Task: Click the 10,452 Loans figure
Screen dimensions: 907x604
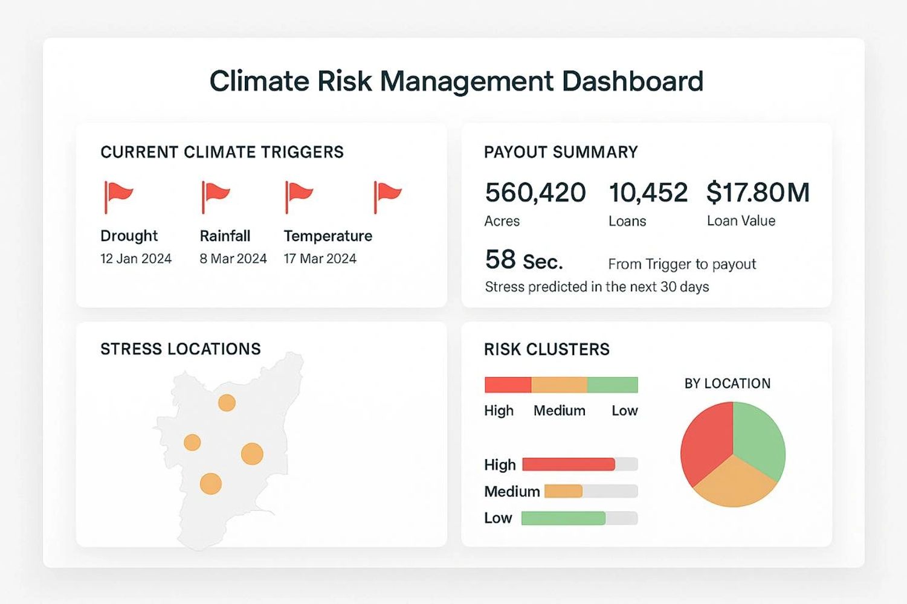Action: point(648,193)
